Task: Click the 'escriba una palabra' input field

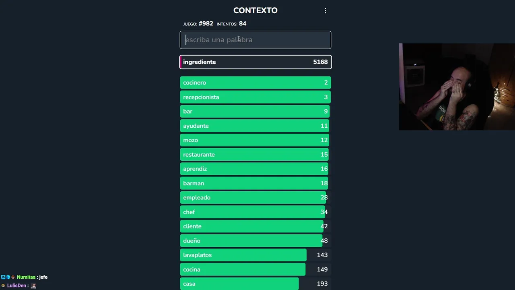Action: [x=255, y=40]
